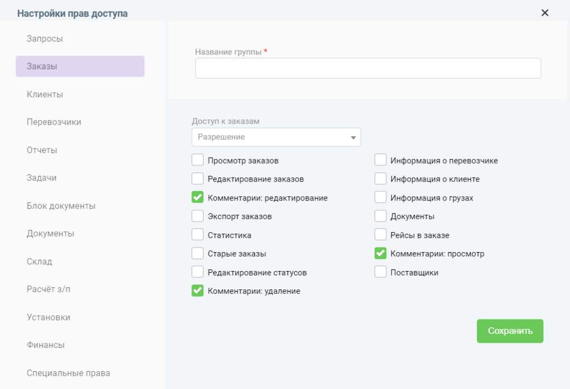Screen dimensions: 570x389
Task: Check the Старые заказы box
Action: click(x=198, y=253)
